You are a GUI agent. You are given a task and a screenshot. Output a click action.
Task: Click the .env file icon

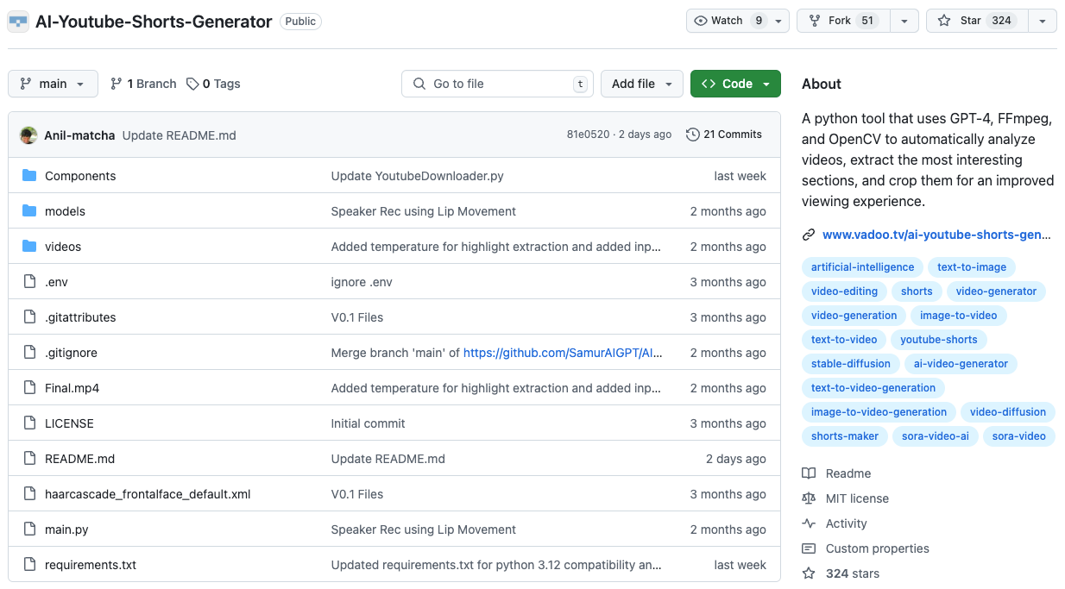pos(29,281)
